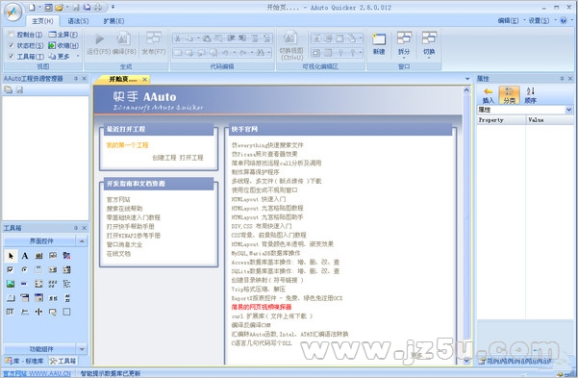Click the start page vertical scrollbar
578x378 pixels.
click(x=466, y=226)
